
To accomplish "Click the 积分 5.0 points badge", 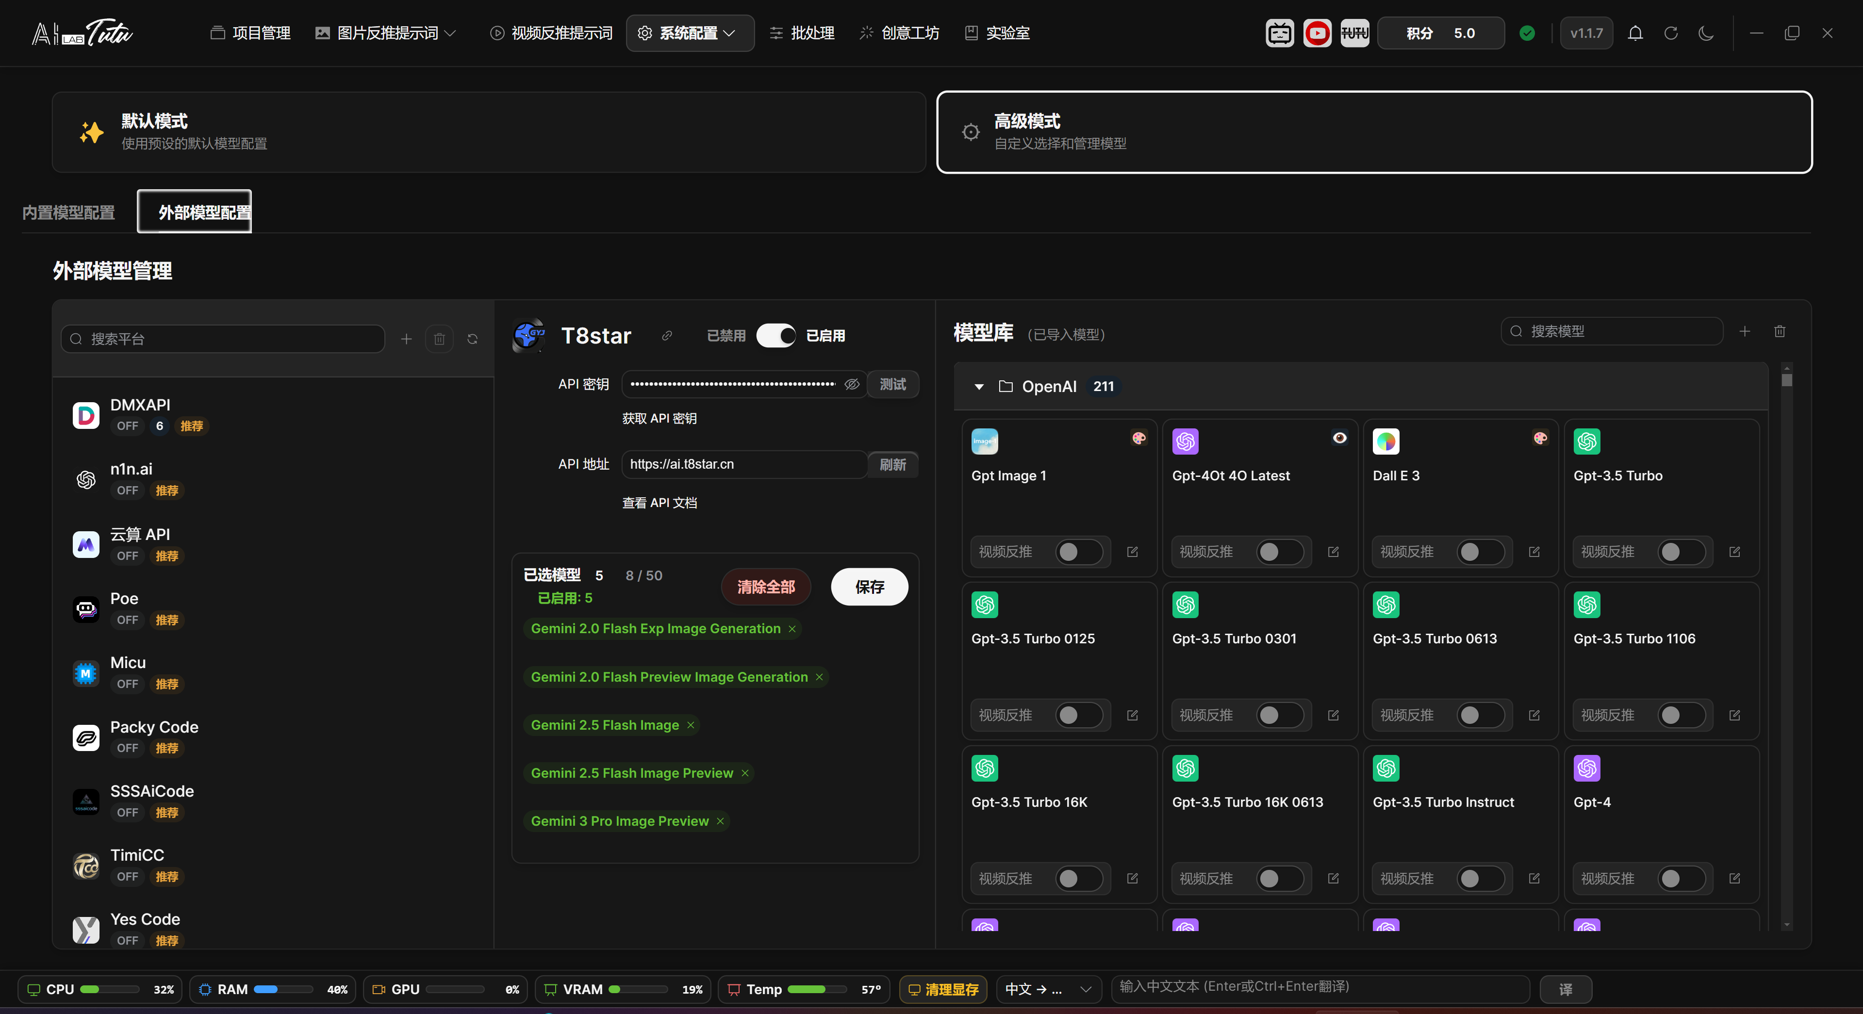I will [x=1441, y=33].
